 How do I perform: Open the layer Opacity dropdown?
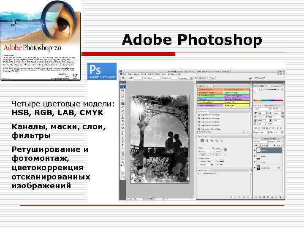click(x=280, y=142)
